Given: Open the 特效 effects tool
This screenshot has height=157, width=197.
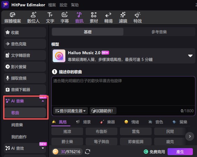Looking at the screenshot, I should [138, 18].
